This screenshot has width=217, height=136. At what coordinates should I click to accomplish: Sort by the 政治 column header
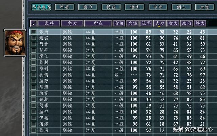[186, 23]
